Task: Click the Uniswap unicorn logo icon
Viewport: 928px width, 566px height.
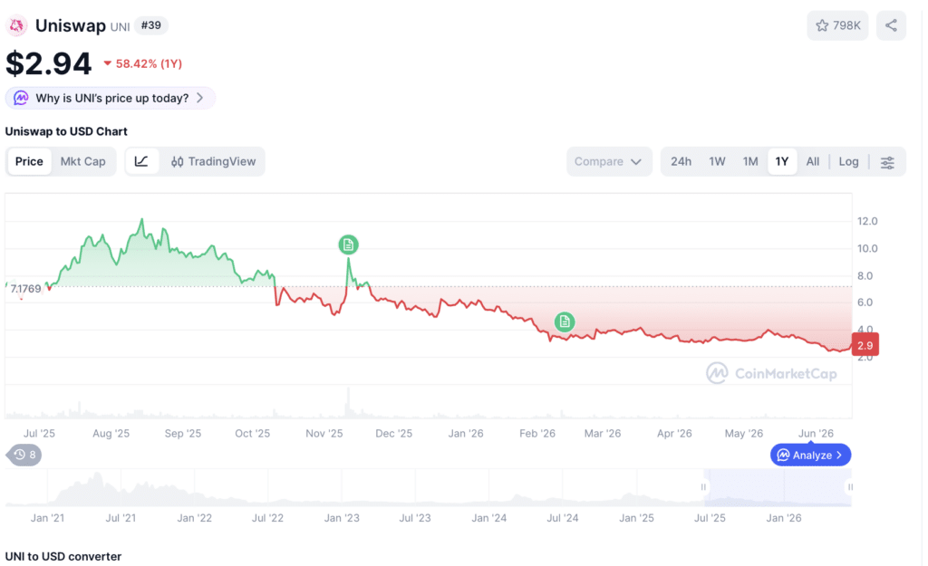Action: coord(16,25)
